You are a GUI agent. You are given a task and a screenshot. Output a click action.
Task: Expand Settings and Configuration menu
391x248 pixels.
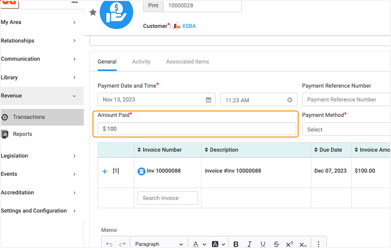[x=74, y=211]
